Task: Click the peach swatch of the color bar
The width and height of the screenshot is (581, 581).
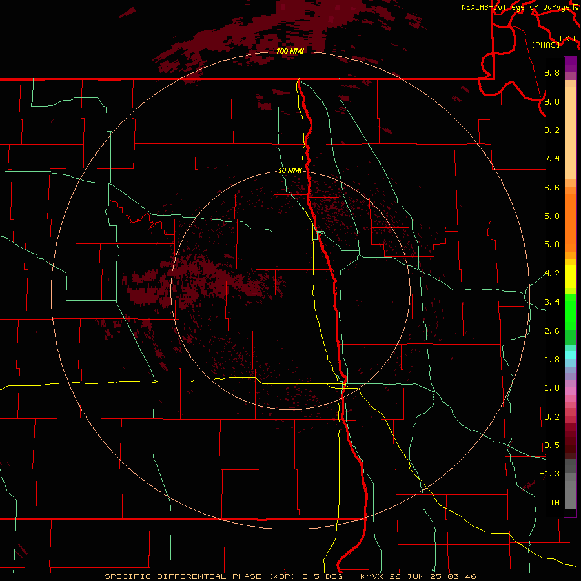Action: pos(570,132)
